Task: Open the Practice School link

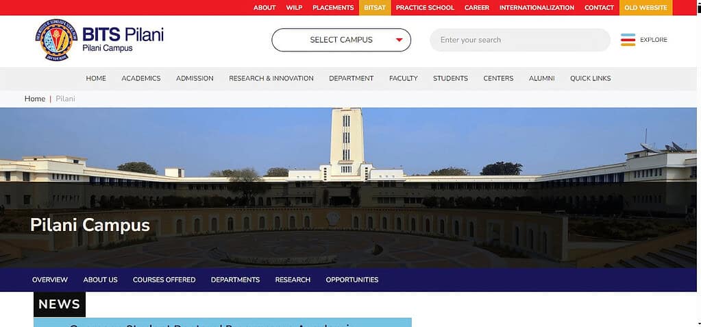Action: pyautogui.click(x=425, y=8)
